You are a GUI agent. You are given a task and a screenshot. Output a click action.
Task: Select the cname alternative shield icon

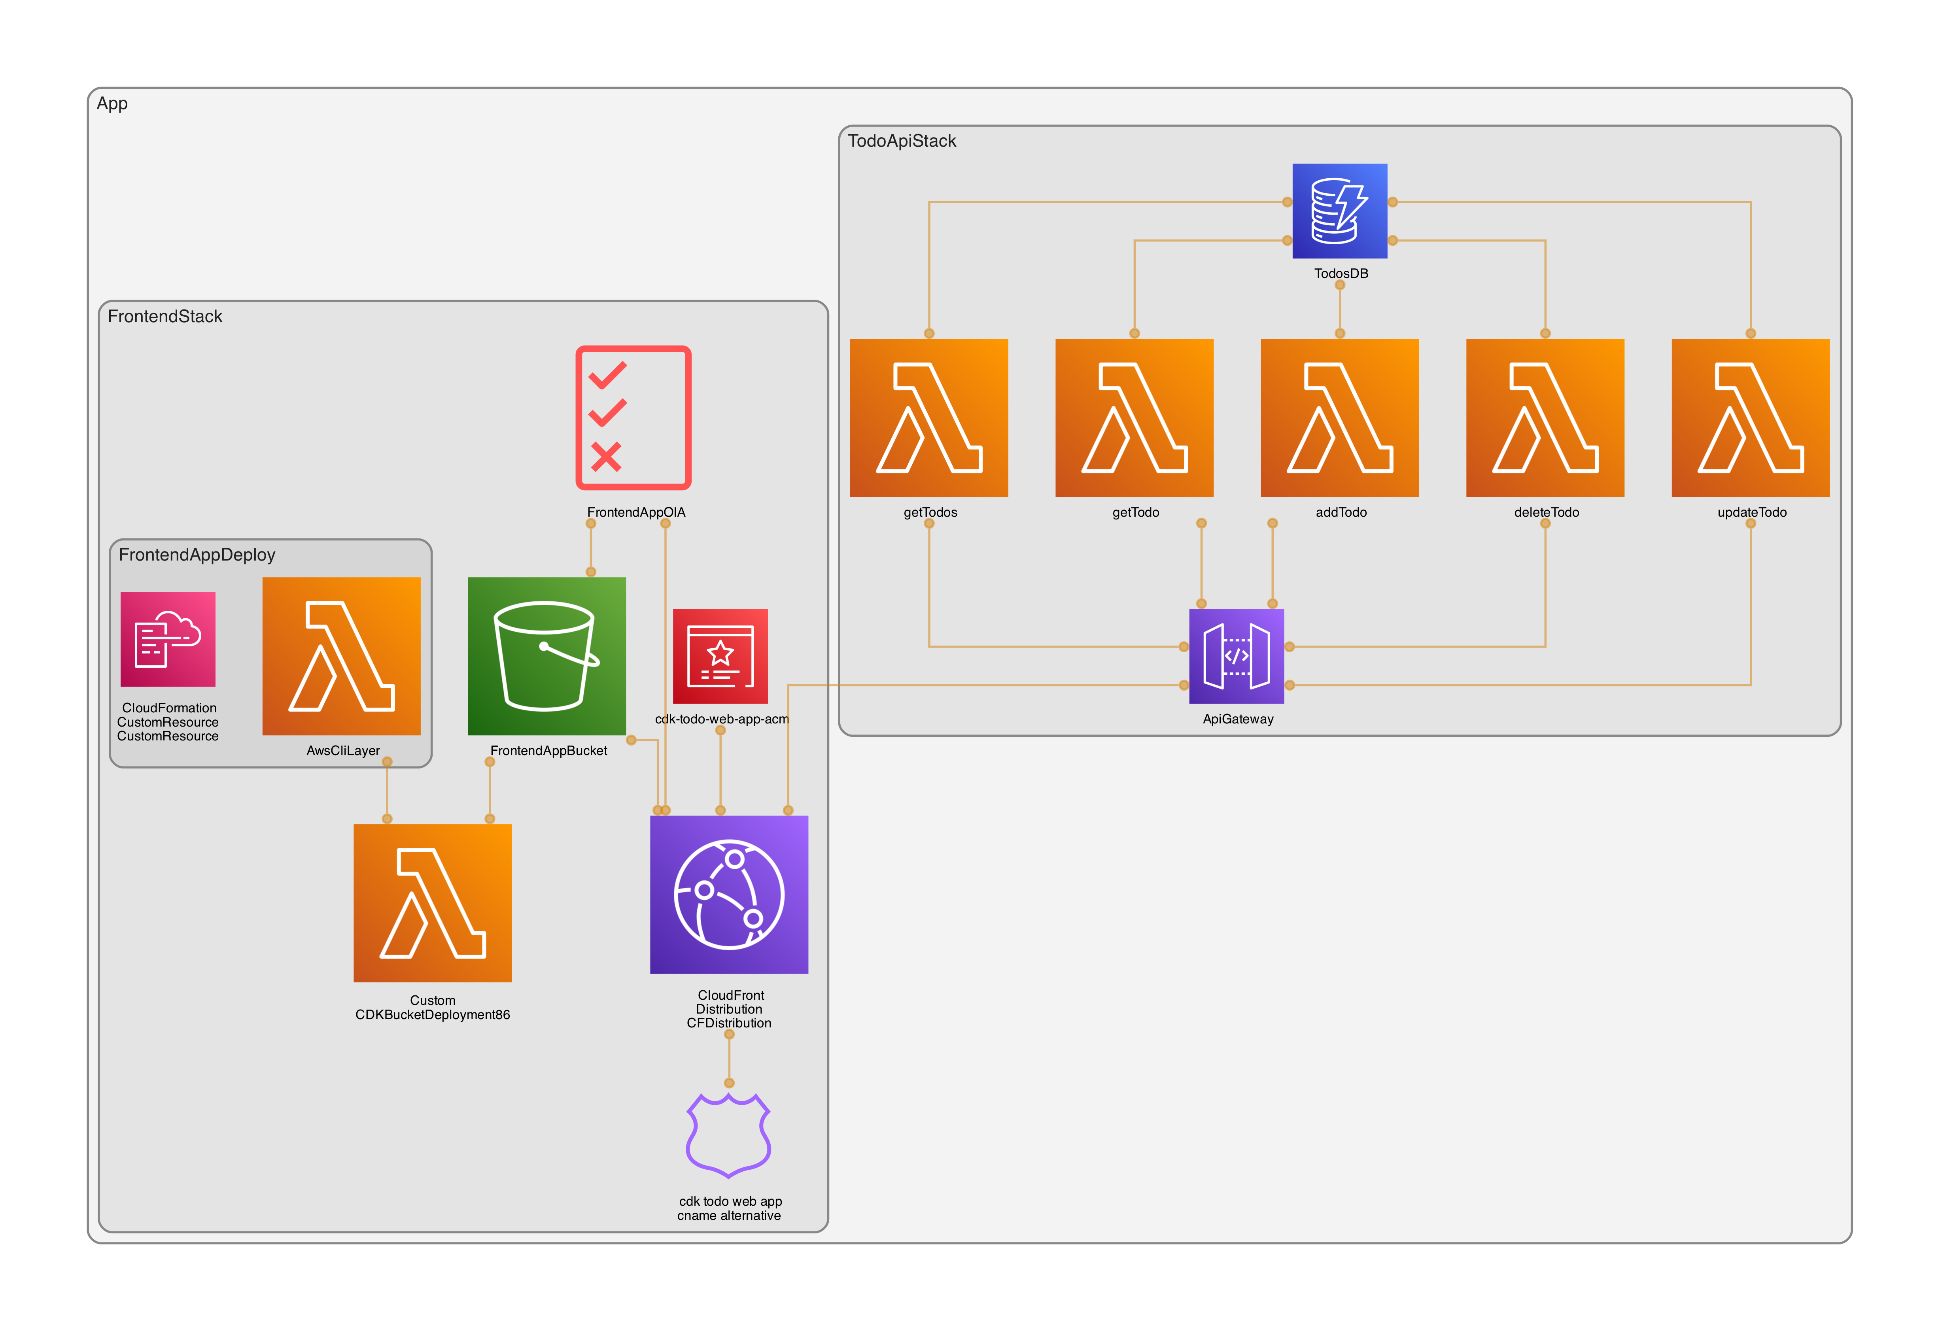coord(728,1135)
